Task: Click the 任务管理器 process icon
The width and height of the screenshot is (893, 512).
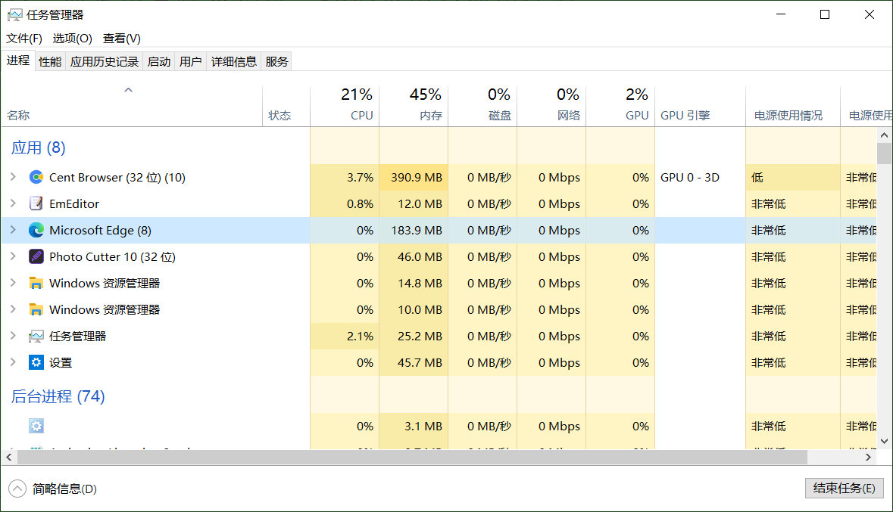Action: coord(36,336)
